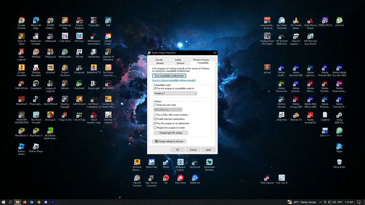The image size is (365, 205).
Task: Show the taskbar clock and calendar
Action: point(349,202)
